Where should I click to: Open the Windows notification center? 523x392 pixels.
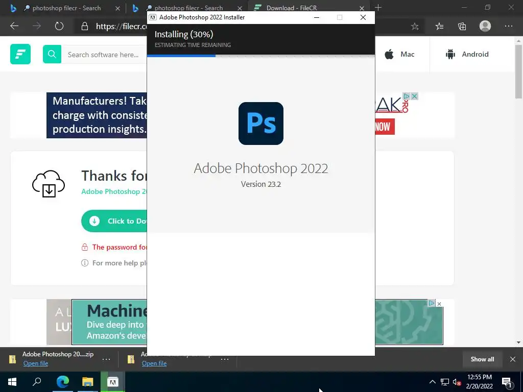(507, 382)
